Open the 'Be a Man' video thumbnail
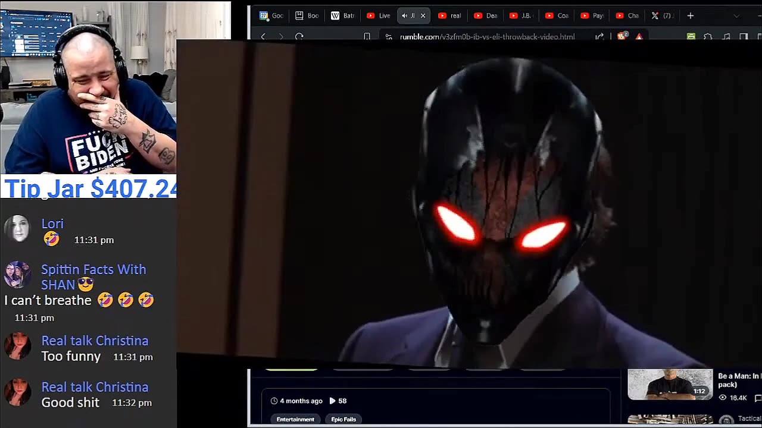 (670, 384)
